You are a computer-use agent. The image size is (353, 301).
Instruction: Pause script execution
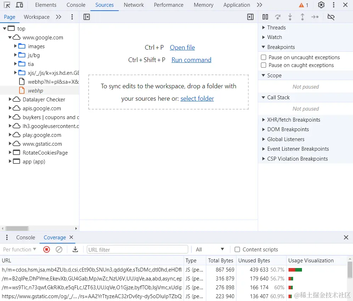265,17
